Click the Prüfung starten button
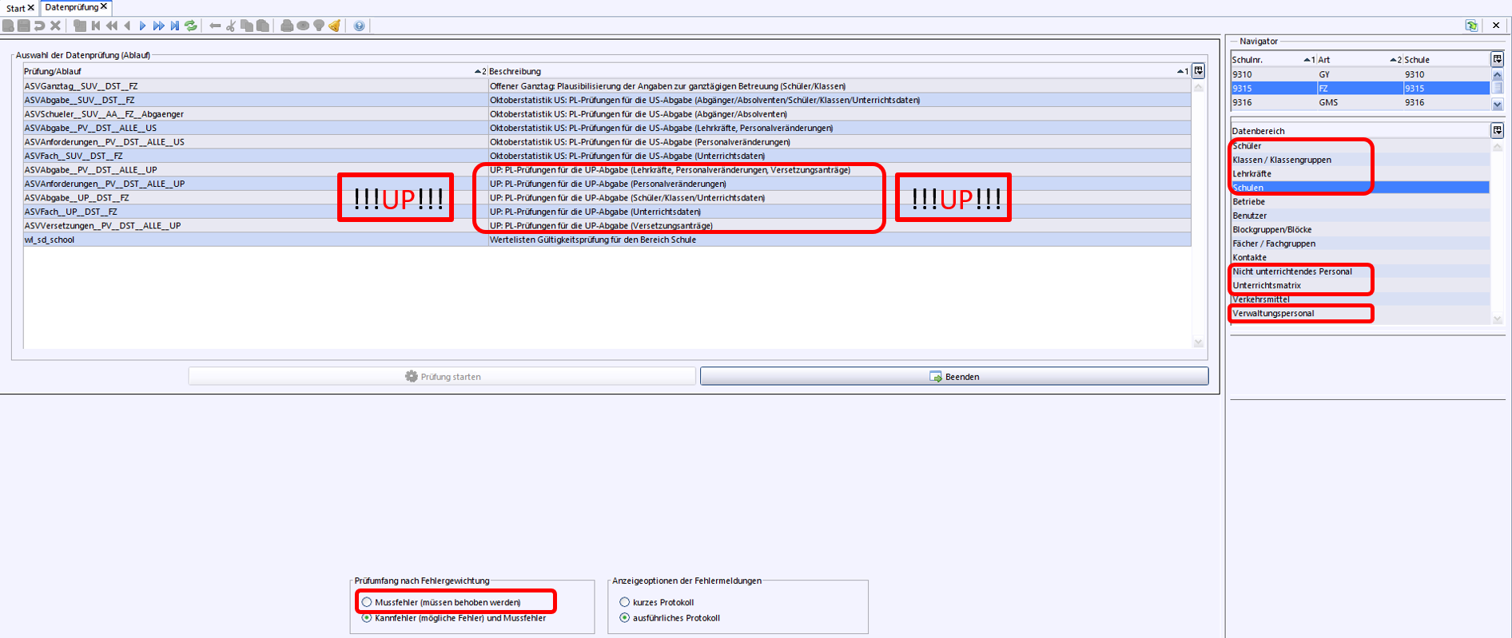 (442, 376)
